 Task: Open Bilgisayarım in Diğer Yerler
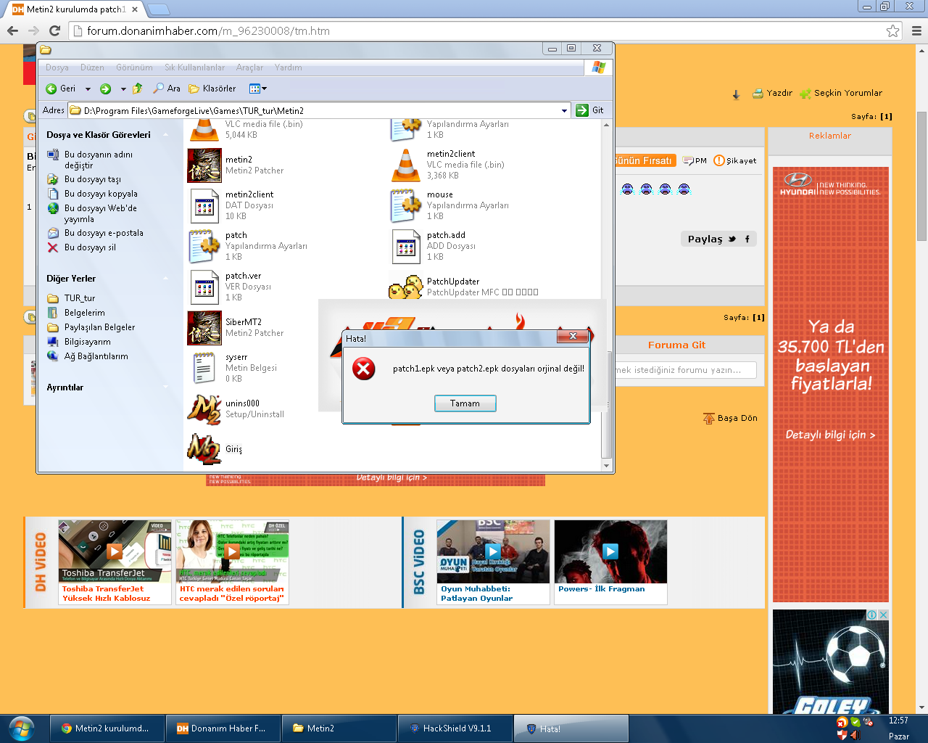pos(79,342)
